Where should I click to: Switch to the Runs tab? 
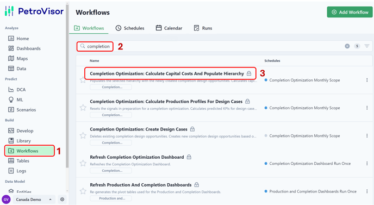203,28
